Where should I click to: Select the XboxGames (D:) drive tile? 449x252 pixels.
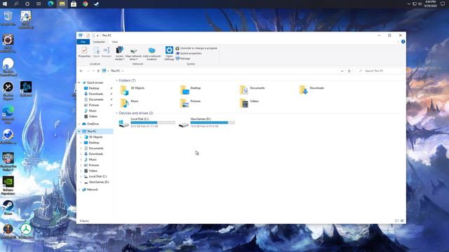tap(206, 122)
